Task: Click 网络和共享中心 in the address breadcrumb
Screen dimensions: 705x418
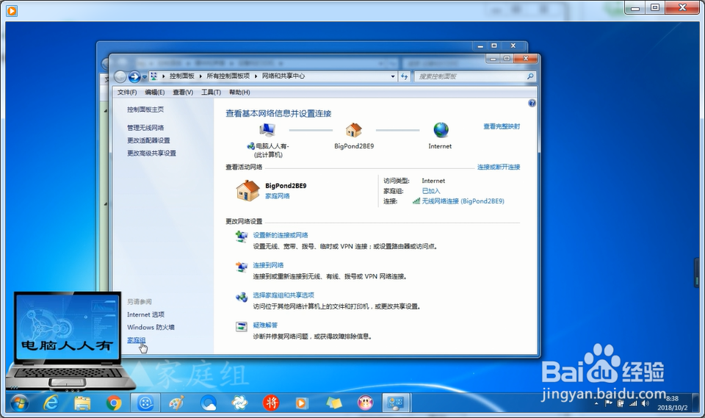Action: (283, 76)
